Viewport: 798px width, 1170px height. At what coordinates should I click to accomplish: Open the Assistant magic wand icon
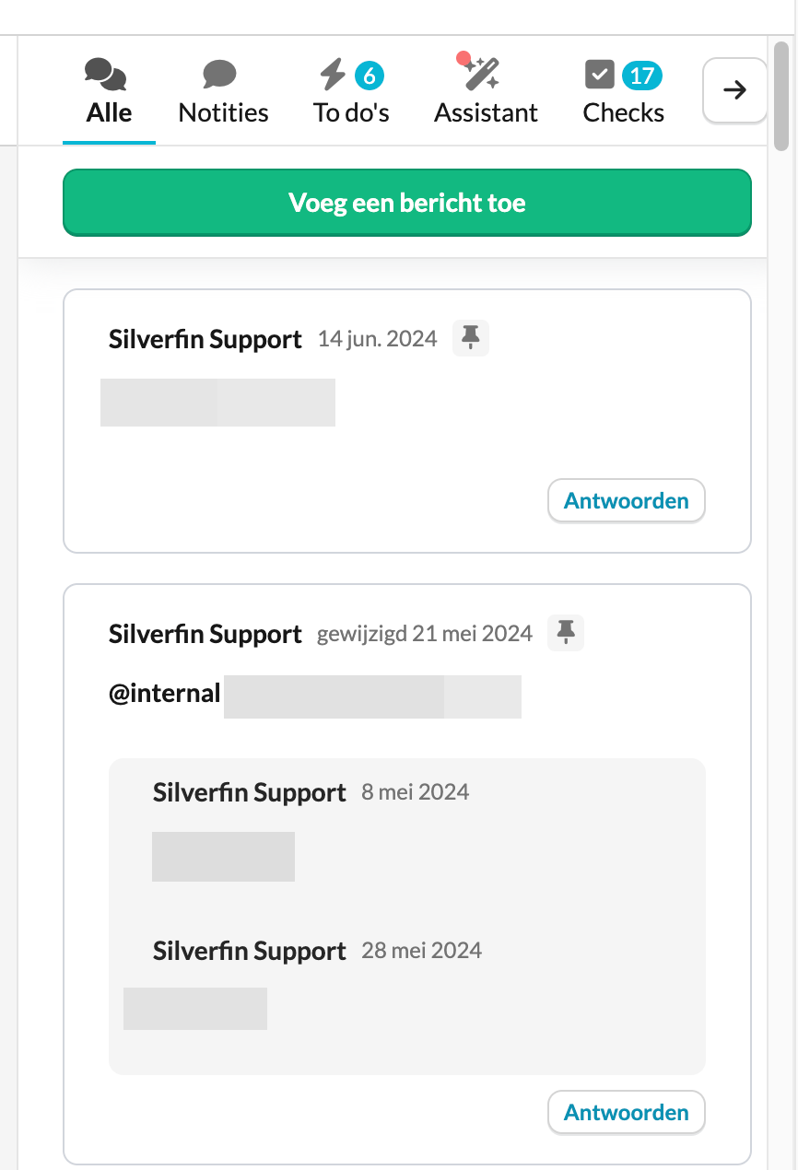pos(479,72)
